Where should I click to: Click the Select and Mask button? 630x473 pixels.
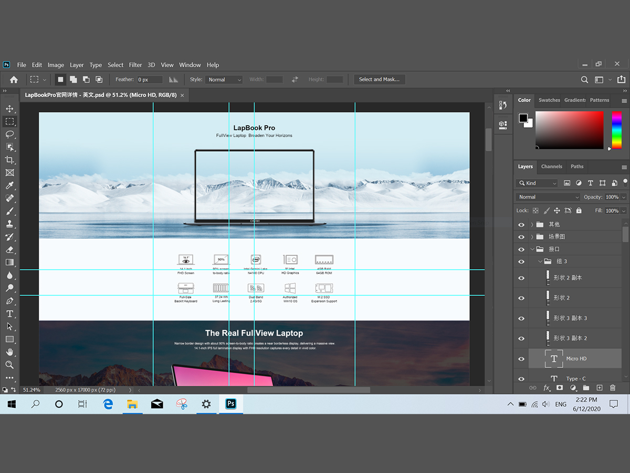point(379,79)
